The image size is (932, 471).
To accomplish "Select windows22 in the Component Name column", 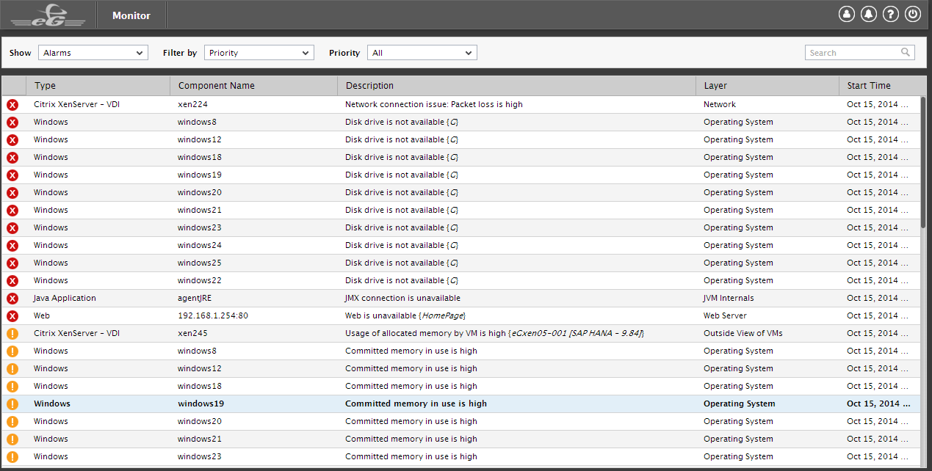I will [x=200, y=280].
